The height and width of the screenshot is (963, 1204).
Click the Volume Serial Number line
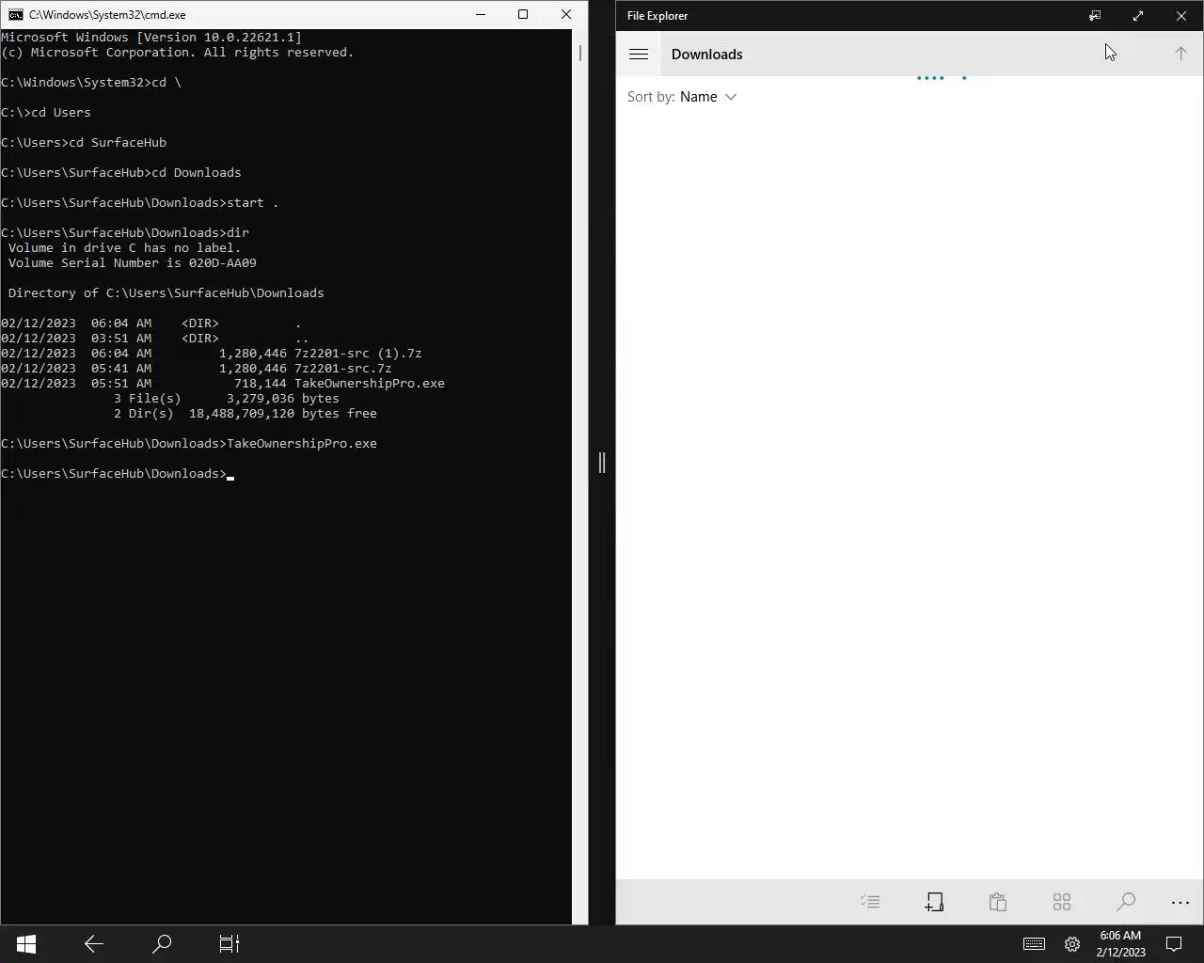(133, 263)
